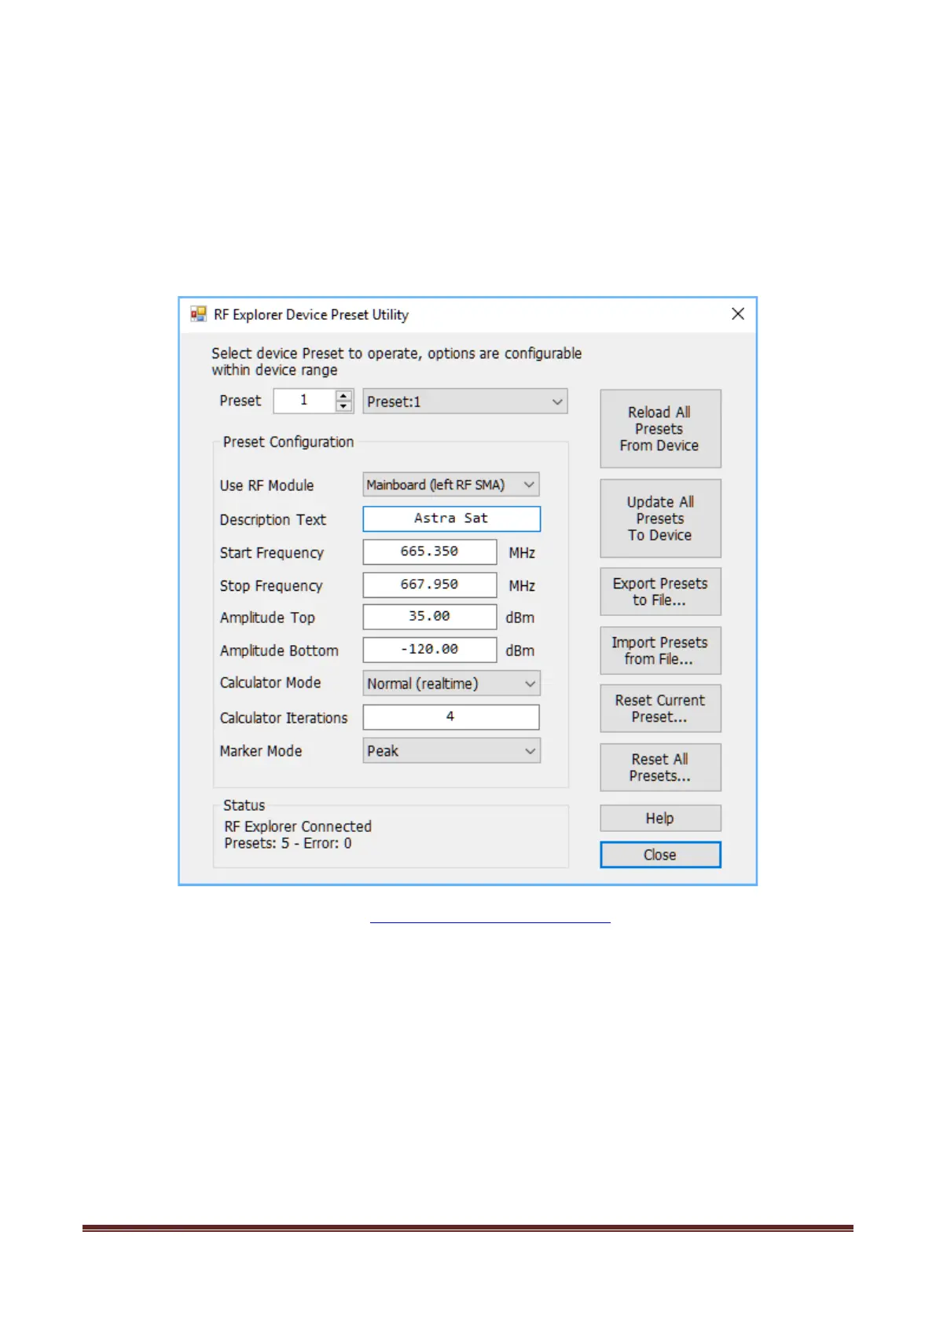This screenshot has width=936, height=1323.
Task: Click Update All Presets To Device
Action: pos(660,519)
